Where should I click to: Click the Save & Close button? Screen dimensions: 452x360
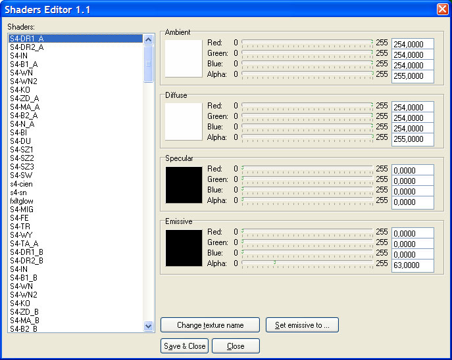click(x=183, y=346)
